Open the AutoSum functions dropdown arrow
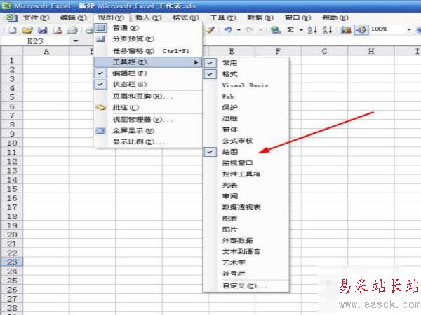 (x=301, y=29)
